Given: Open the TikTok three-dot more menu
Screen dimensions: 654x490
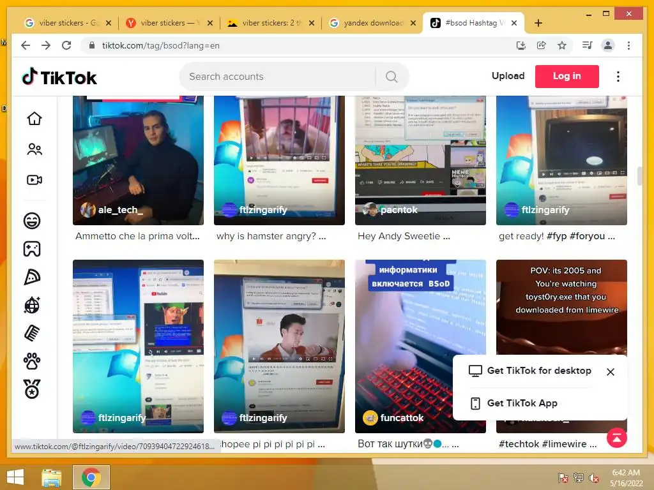Looking at the screenshot, I should click(x=618, y=77).
